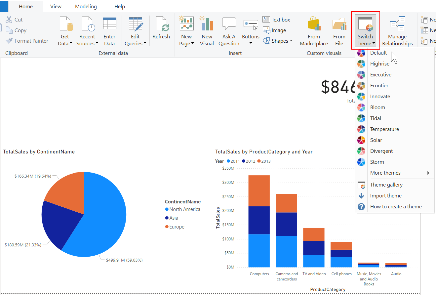Image resolution: width=436 pixels, height=295 pixels.
Task: Click the TV and Video bar
Action: [x=314, y=247]
